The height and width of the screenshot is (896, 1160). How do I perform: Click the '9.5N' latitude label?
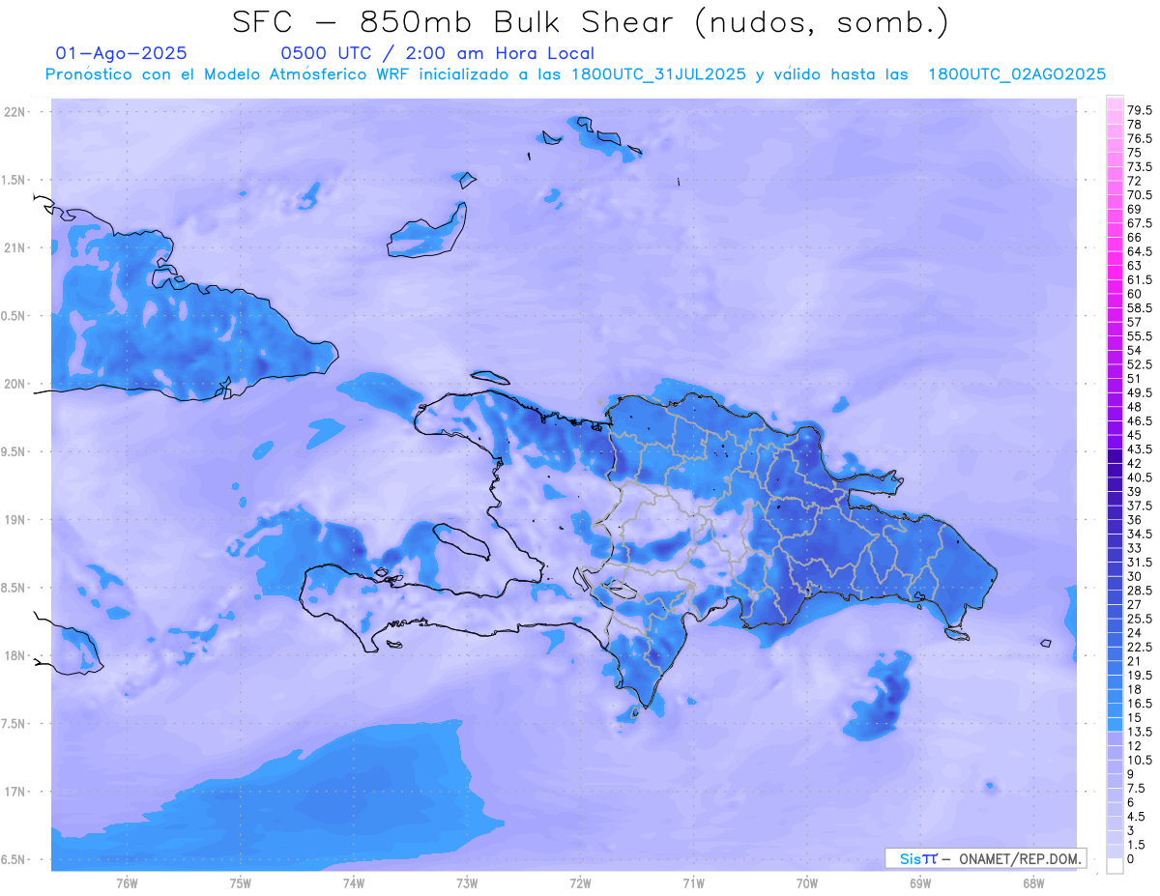tap(14, 452)
